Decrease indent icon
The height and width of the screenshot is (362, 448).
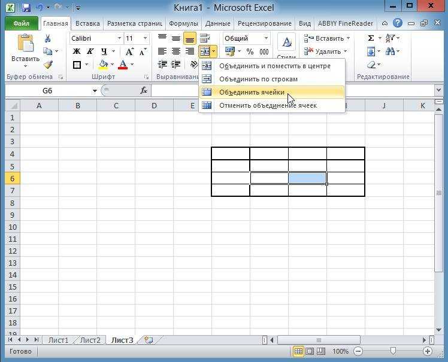click(x=162, y=65)
